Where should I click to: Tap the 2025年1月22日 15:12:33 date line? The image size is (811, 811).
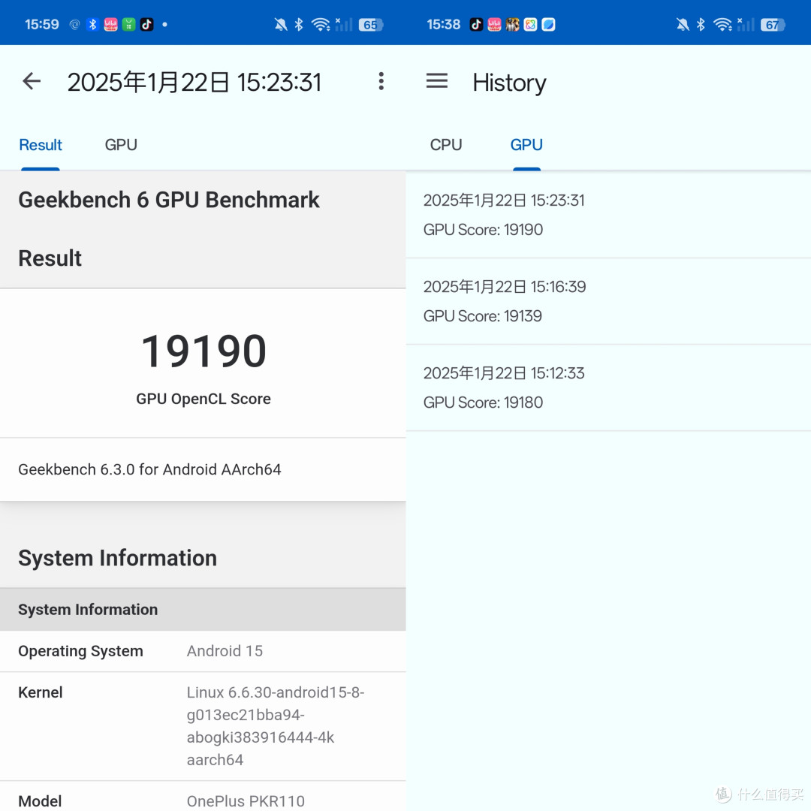pos(505,373)
